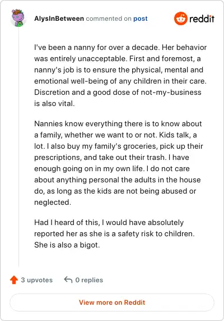Click the line "is also vital."

54,103
